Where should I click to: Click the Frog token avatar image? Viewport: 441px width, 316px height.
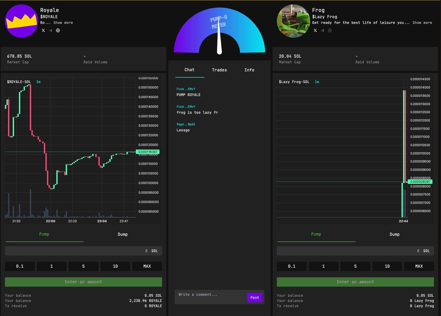(x=293, y=21)
